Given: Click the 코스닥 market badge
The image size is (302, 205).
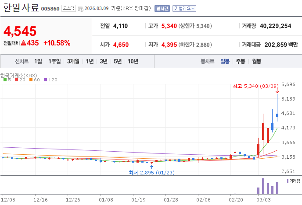Looking at the screenshot, I should coord(68,8).
